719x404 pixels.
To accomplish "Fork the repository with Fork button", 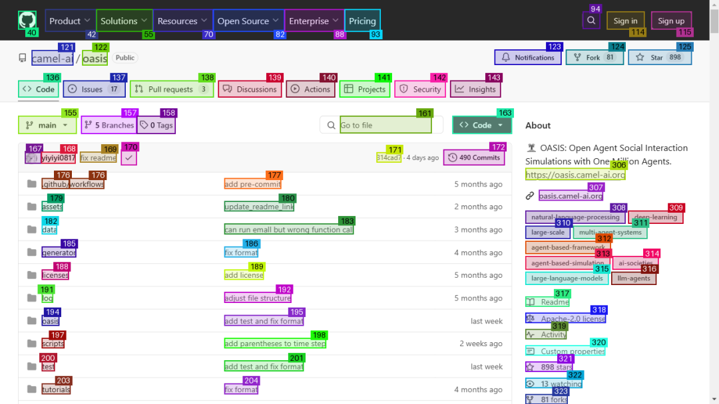I will 595,57.
